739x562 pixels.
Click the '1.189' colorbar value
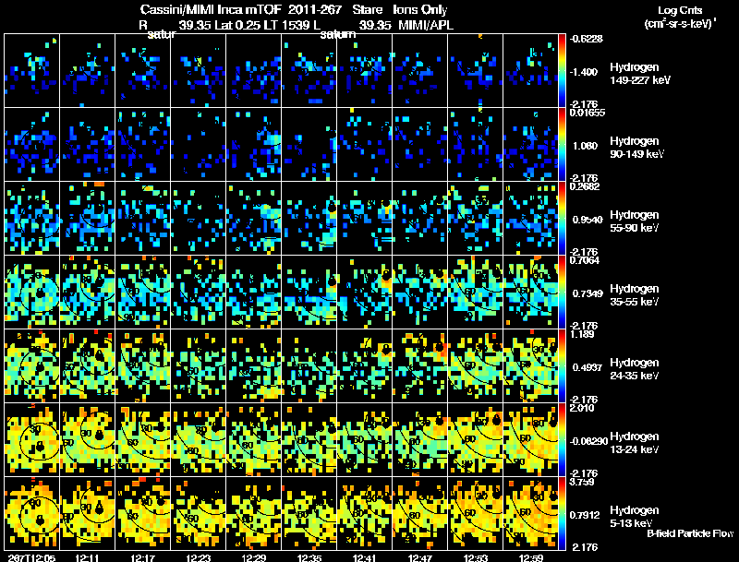pyautogui.click(x=582, y=334)
